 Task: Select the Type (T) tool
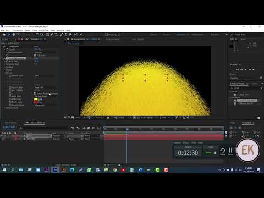[56, 35]
